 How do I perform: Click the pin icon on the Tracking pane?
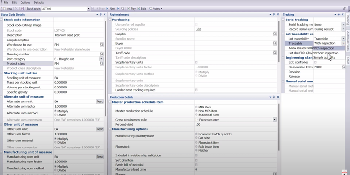[339, 15]
